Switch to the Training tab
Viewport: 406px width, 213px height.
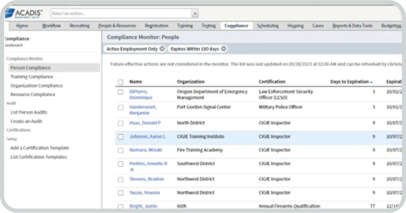[185, 26]
